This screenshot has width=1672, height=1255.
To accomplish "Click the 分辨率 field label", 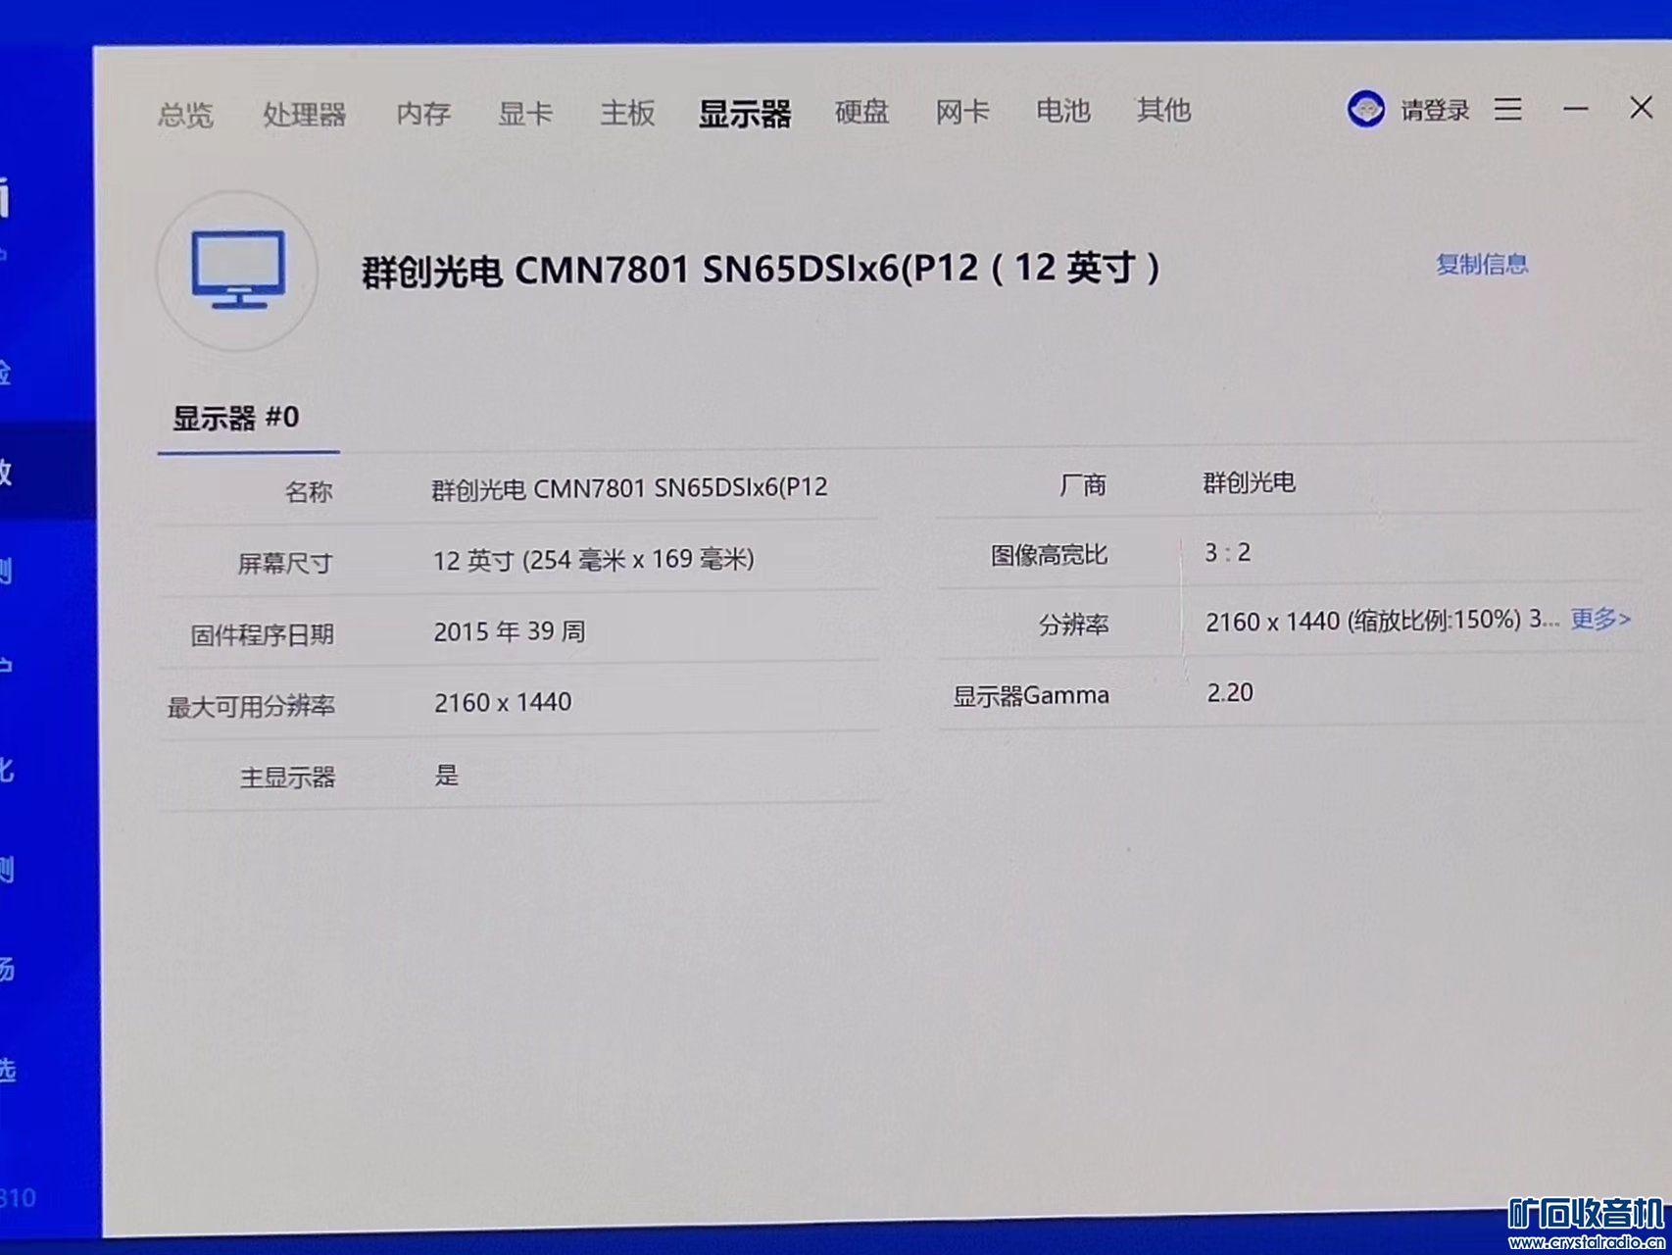I will [x=1074, y=625].
